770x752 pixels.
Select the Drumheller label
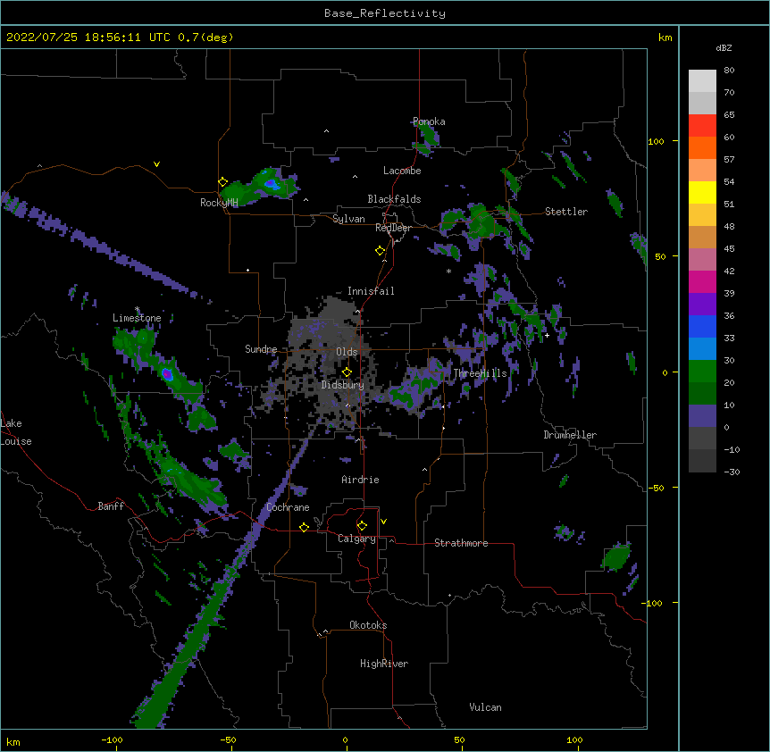(570, 435)
